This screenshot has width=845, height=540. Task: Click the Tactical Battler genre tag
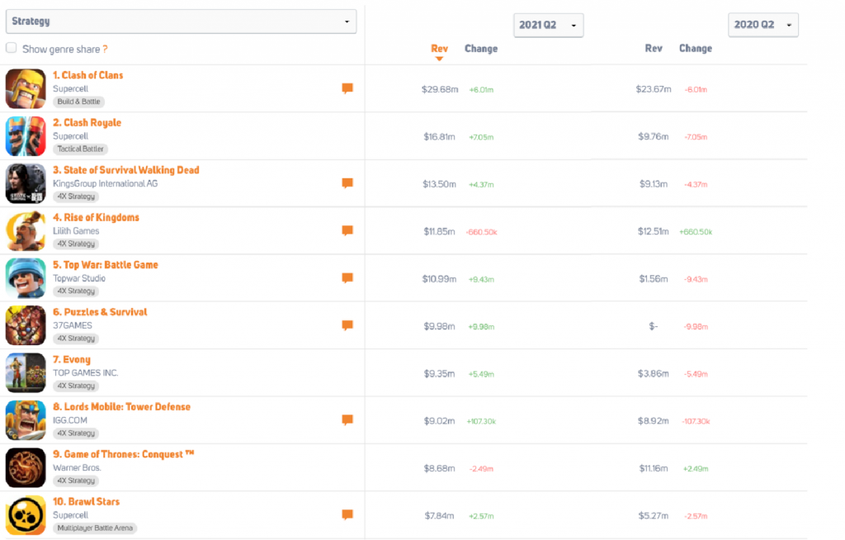pos(80,149)
